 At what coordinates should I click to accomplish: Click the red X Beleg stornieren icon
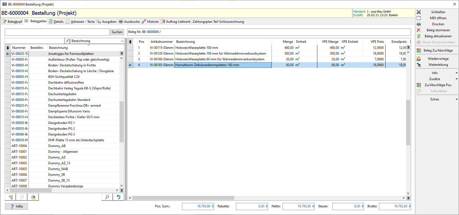419,30
